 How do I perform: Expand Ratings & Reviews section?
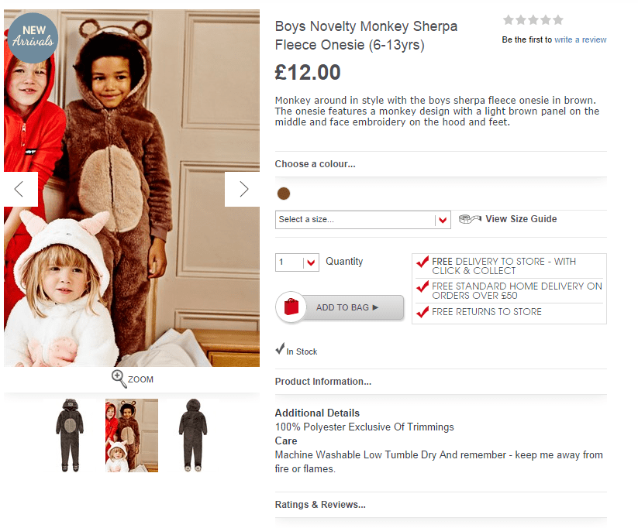320,505
